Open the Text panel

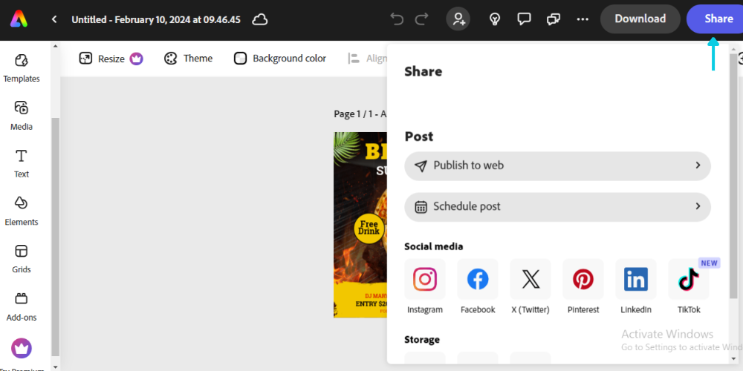click(22, 164)
